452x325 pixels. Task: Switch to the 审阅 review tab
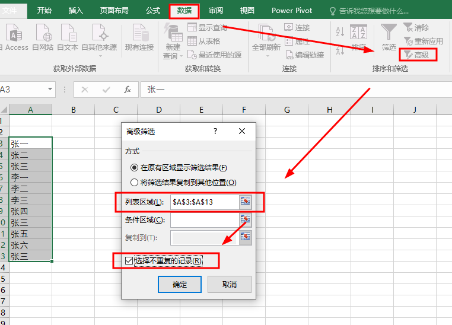(216, 11)
